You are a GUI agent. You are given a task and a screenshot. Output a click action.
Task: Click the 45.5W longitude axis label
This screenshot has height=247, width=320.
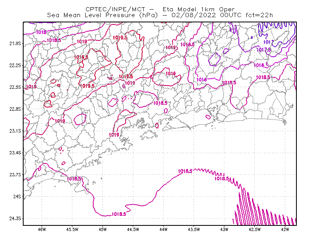coord(72,229)
